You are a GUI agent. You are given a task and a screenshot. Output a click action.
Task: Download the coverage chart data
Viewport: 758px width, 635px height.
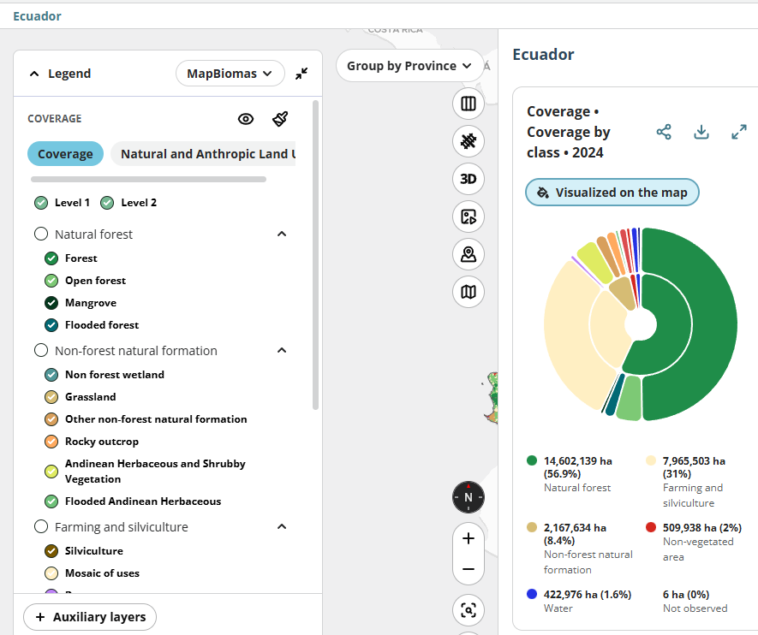pyautogui.click(x=701, y=132)
